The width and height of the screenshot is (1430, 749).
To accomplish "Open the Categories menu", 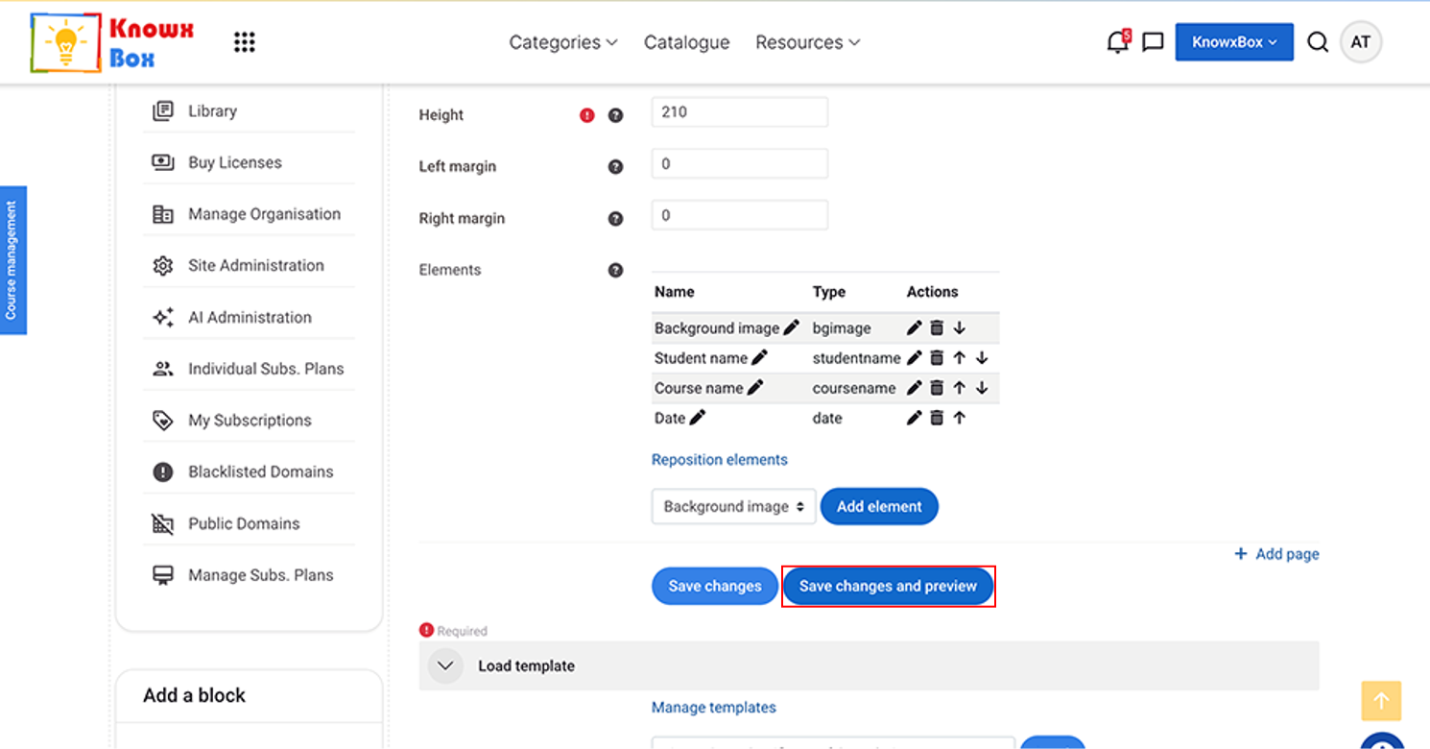I will [x=563, y=42].
